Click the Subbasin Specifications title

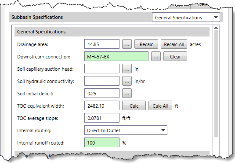37,17
